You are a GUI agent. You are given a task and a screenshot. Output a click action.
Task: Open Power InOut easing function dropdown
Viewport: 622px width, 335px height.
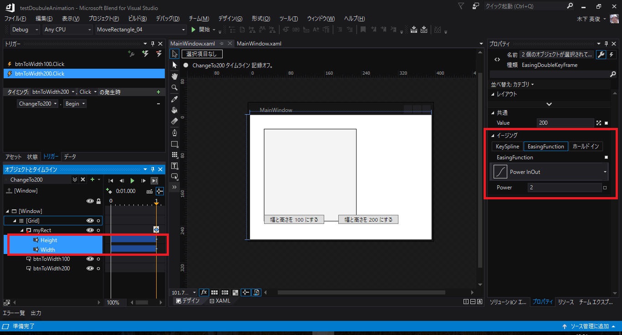point(550,172)
